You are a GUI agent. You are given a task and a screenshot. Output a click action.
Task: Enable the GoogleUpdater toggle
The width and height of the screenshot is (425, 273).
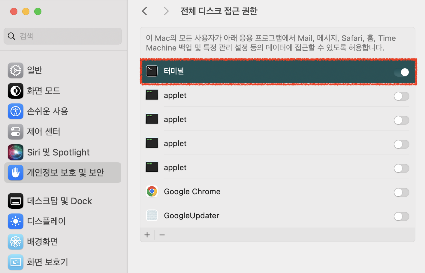click(x=402, y=216)
